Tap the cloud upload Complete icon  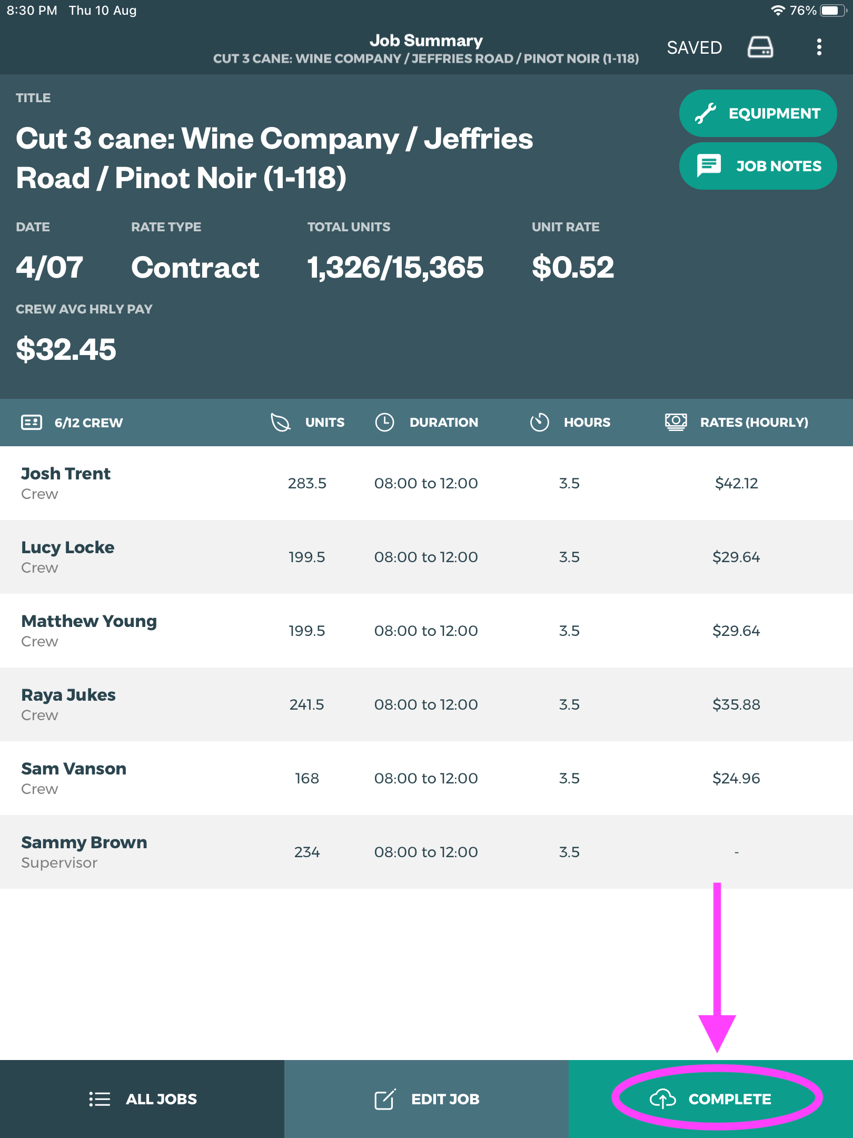[662, 1099]
